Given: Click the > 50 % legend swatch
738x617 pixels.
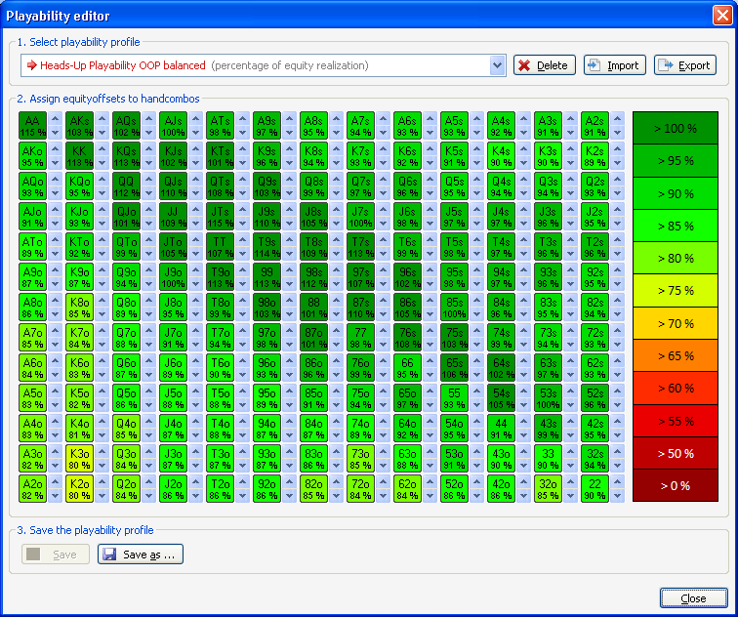Looking at the screenshot, I should (676, 454).
